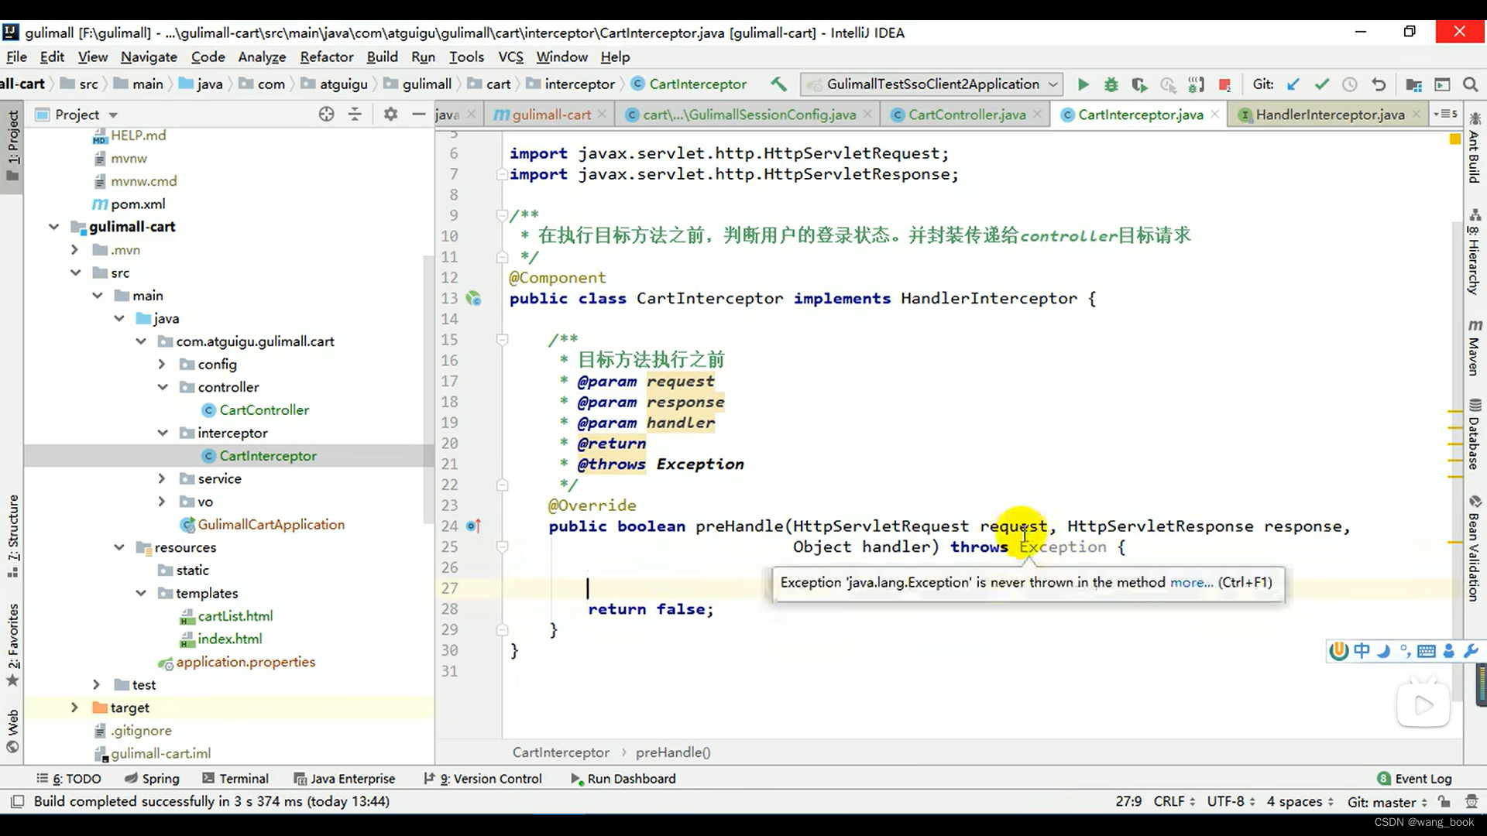The width and height of the screenshot is (1487, 836).
Task: Click the Spring panel icon at bottom
Action: [160, 778]
